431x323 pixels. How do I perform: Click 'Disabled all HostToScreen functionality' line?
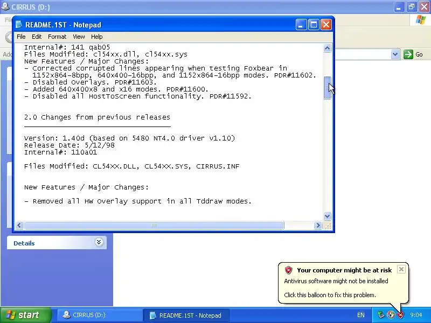pyautogui.click(x=138, y=96)
